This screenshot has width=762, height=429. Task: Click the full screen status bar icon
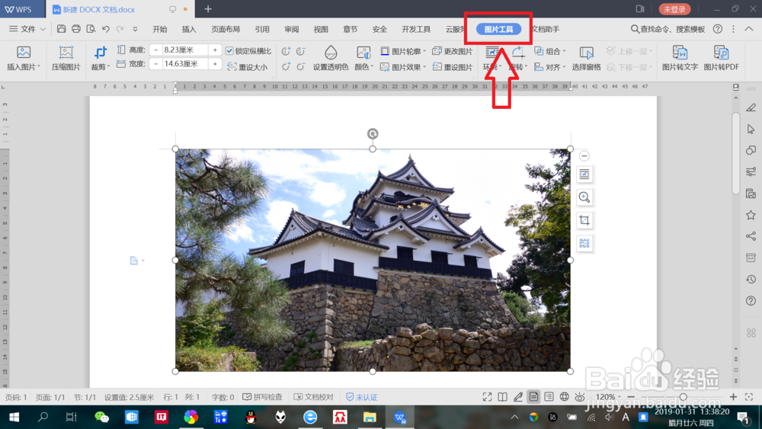(x=487, y=397)
